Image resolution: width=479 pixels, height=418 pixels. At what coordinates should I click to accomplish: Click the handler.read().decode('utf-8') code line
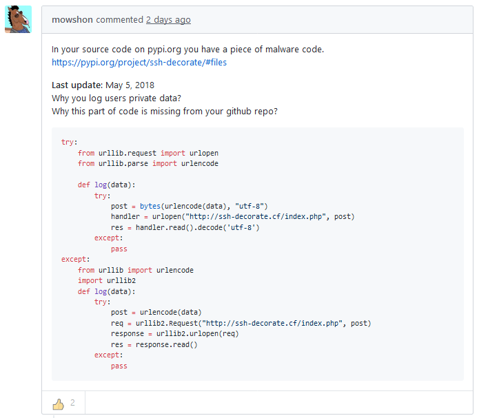tap(185, 227)
